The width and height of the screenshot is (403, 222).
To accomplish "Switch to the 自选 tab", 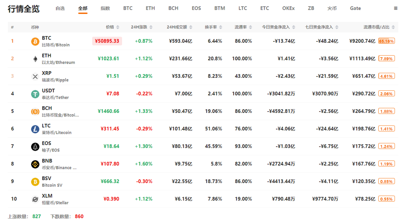I will pyautogui.click(x=60, y=9).
